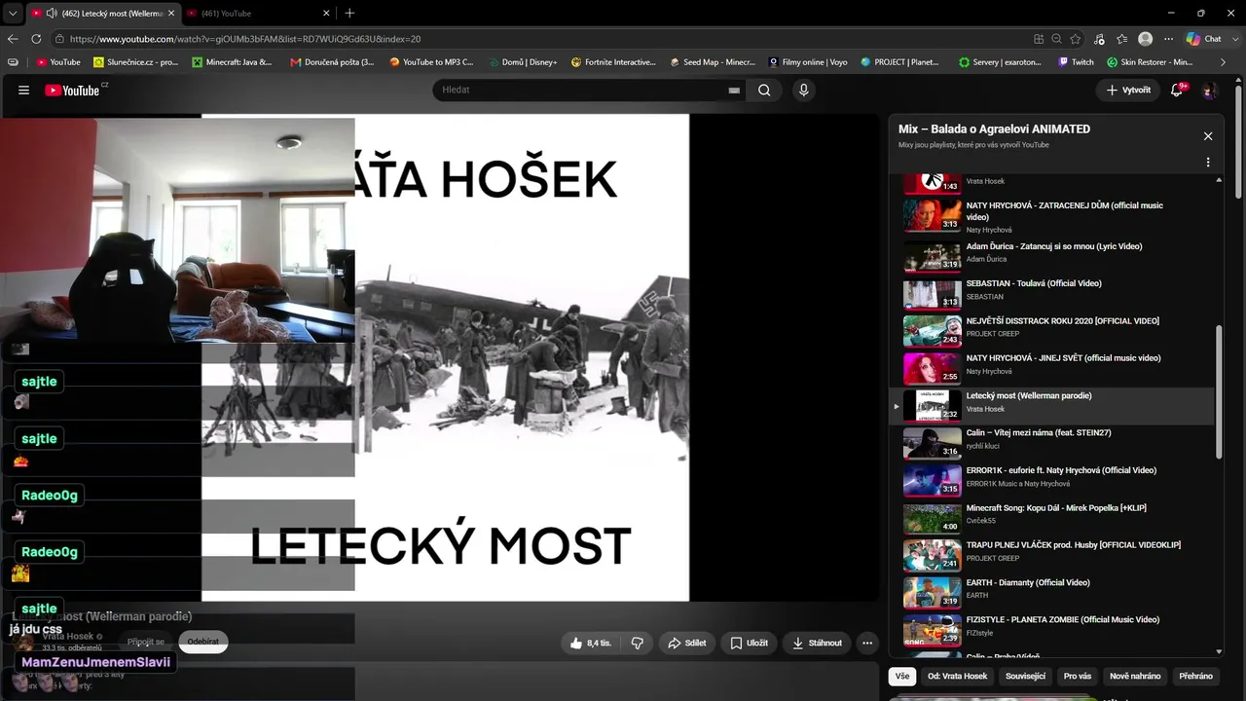Open the Doručená pošta Gmail bookmark
Screen dimensions: 1246x701
coord(332,62)
